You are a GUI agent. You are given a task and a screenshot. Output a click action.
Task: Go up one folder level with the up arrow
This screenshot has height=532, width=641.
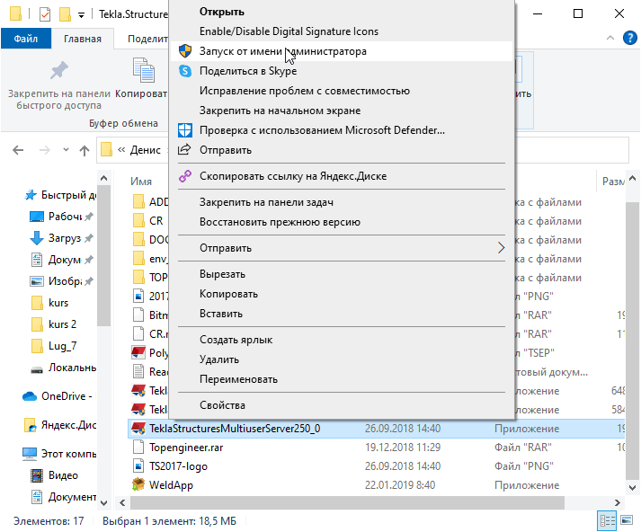[x=85, y=150]
